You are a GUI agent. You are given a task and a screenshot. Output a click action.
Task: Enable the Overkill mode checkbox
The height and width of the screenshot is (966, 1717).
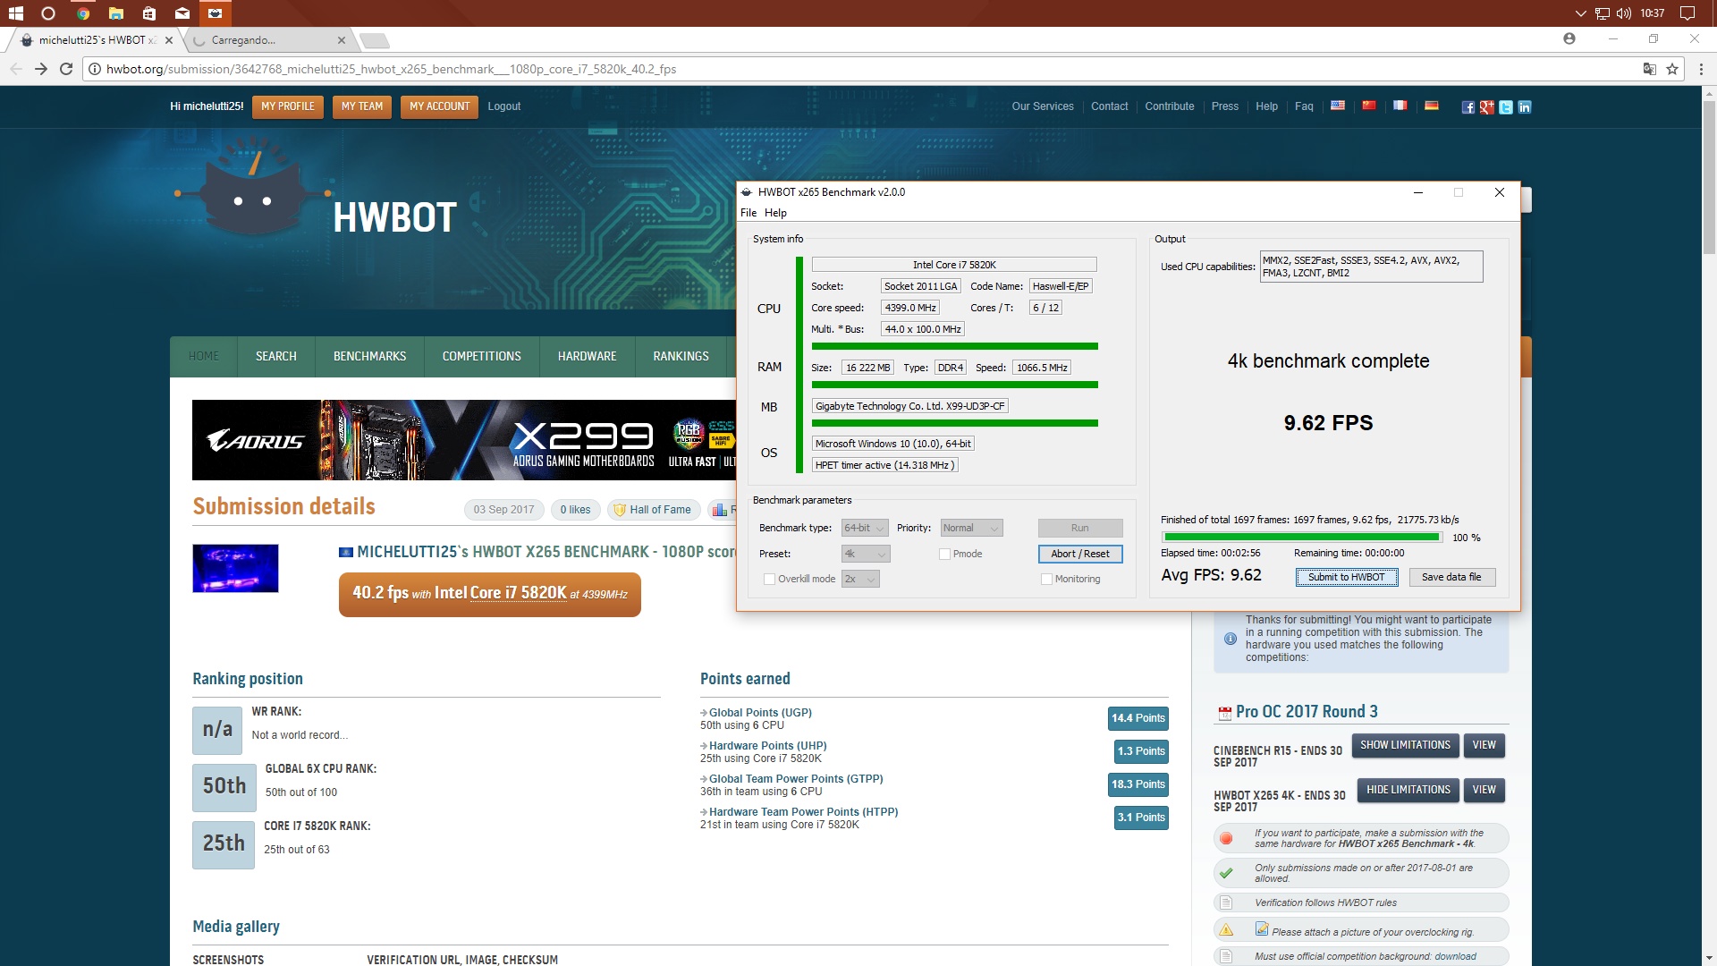(x=769, y=579)
